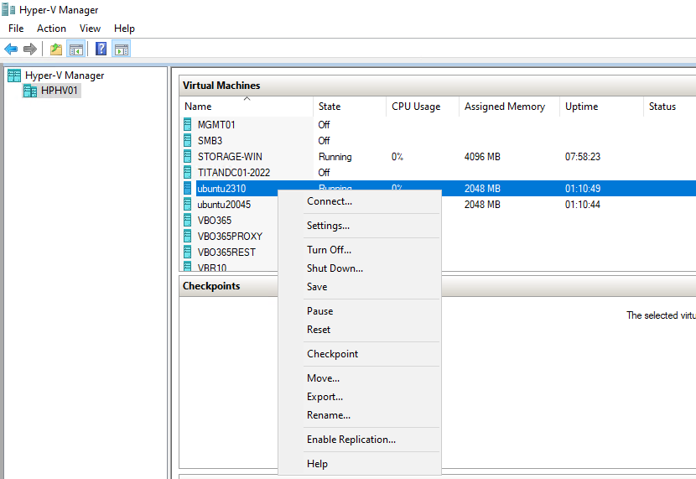Sort by the Assigned Memory column header

tap(509, 107)
